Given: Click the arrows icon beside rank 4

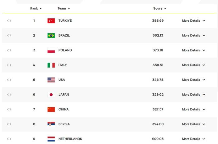Looking at the screenshot, I should (9, 65).
